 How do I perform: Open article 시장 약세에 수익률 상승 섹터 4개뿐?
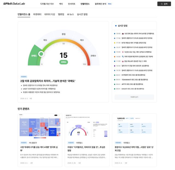tap(39, 149)
